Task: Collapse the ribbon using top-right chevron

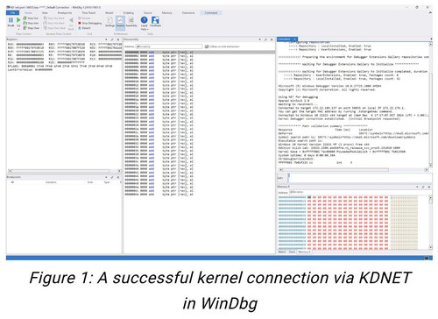Action: (x=430, y=13)
